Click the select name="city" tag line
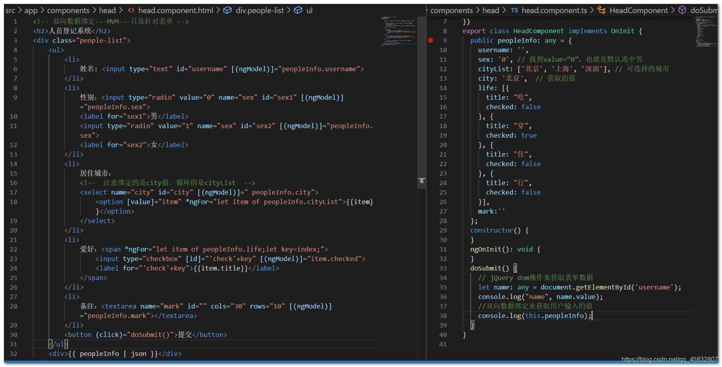This screenshot has width=722, height=367. [x=199, y=192]
